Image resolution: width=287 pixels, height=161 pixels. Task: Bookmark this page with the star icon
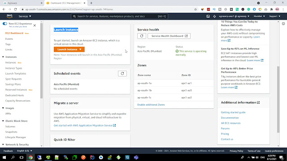196,9
